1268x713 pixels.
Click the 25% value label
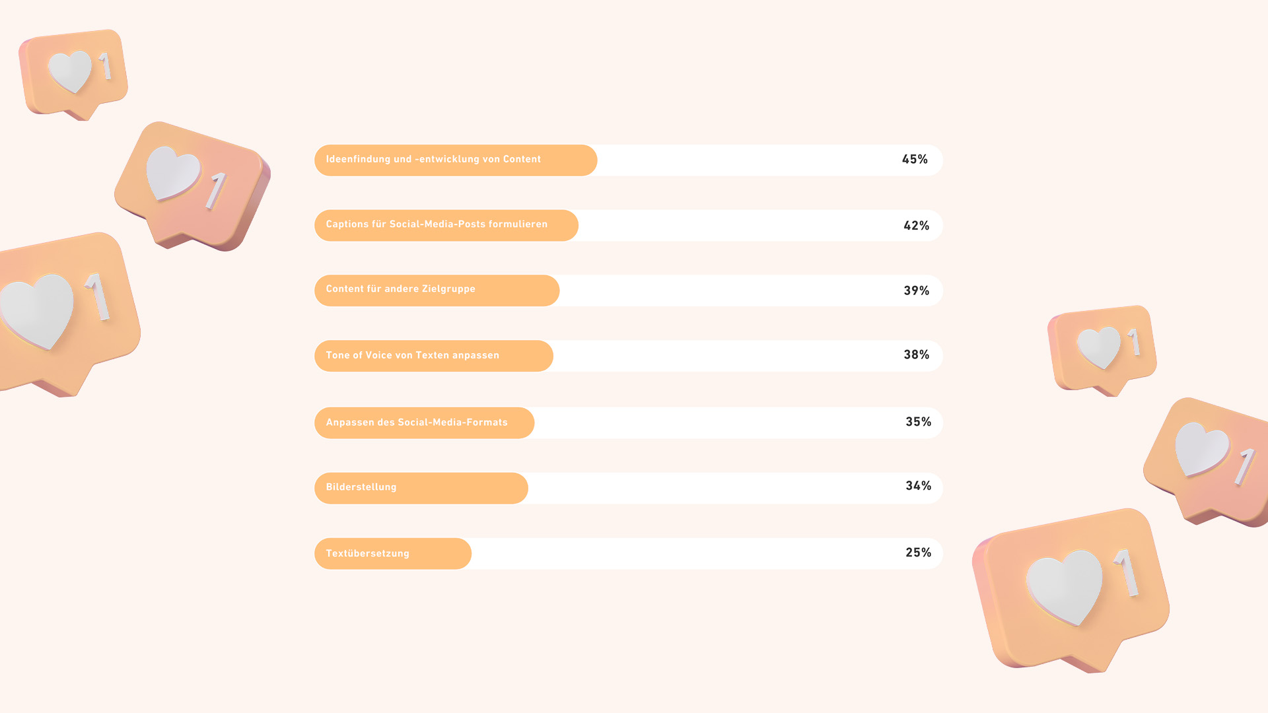pos(918,552)
